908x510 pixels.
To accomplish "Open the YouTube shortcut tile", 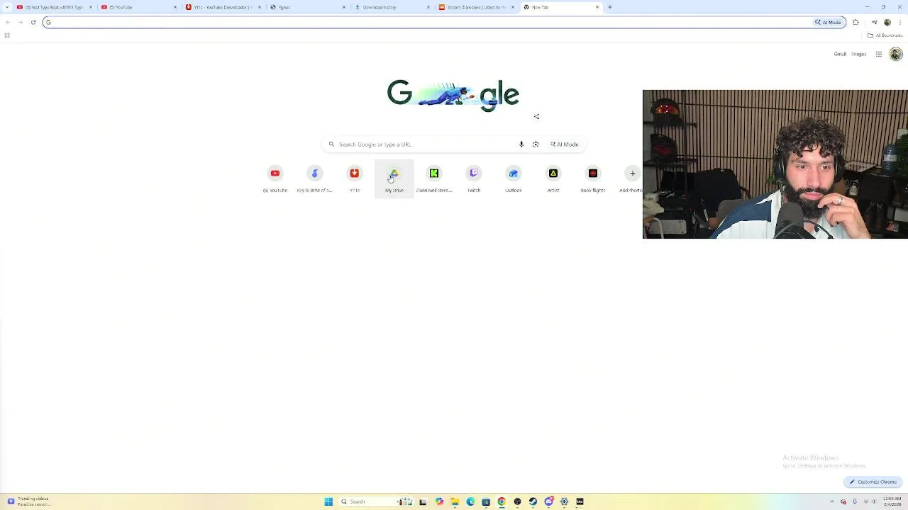I will point(275,178).
